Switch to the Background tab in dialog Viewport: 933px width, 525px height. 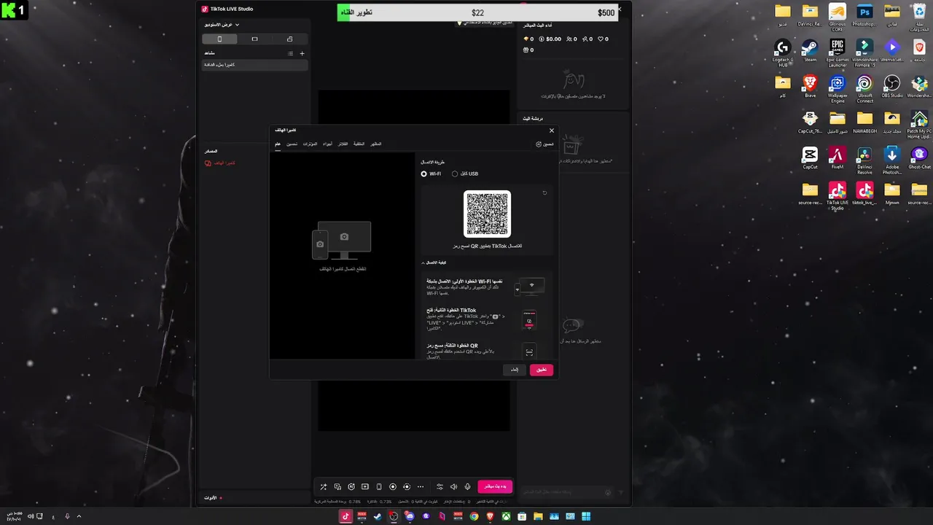[x=359, y=144]
